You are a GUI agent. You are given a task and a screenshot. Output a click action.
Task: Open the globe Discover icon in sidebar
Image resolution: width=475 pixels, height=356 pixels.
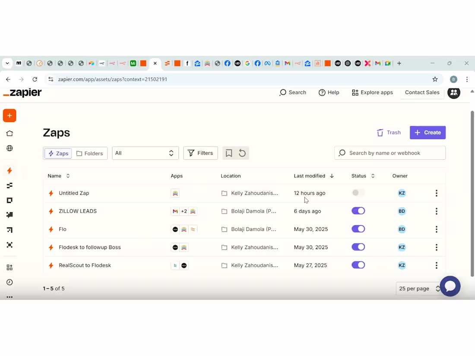(x=9, y=148)
